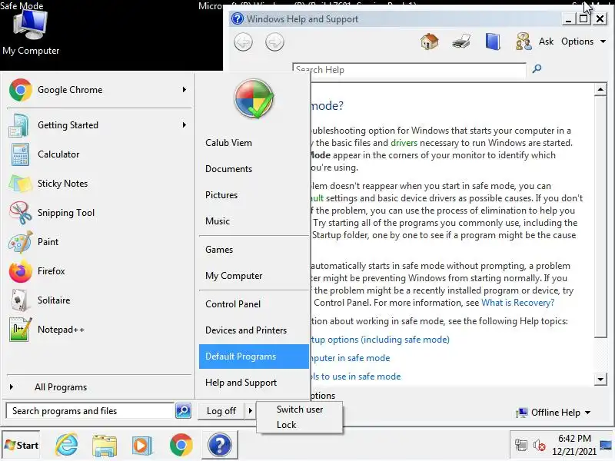Click the Back arrow in Help window
The height and width of the screenshot is (461, 615).
click(243, 42)
